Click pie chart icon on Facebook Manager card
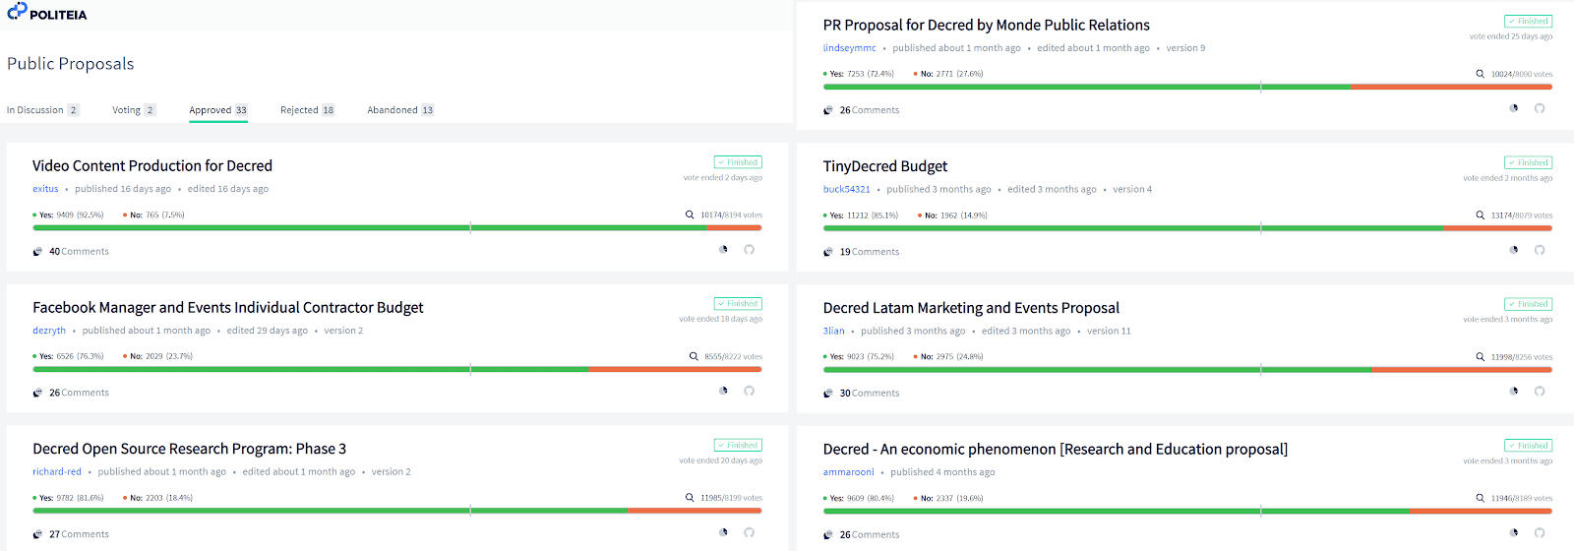 click(x=723, y=391)
